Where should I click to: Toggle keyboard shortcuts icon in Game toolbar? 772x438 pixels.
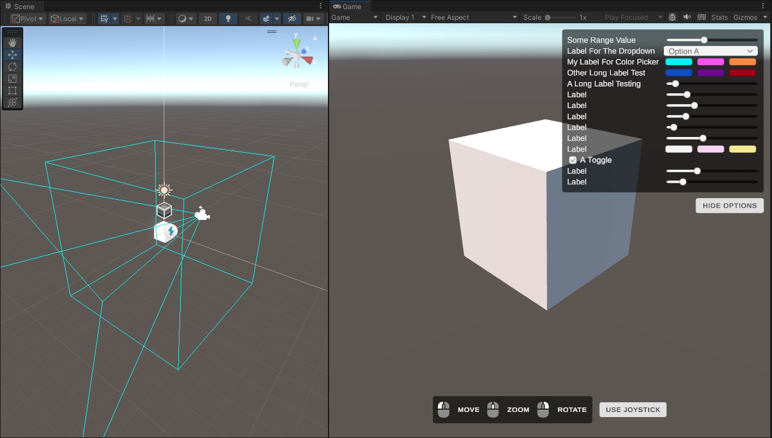702,17
